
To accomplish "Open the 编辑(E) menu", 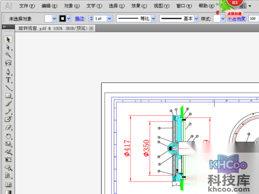I will point(49,6).
